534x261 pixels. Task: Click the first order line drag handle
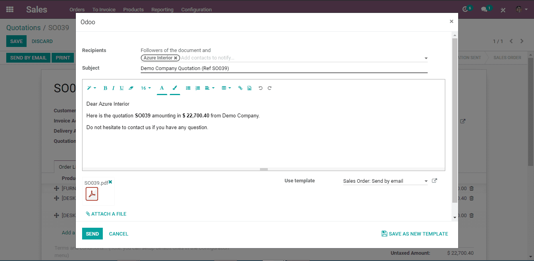[57, 188]
